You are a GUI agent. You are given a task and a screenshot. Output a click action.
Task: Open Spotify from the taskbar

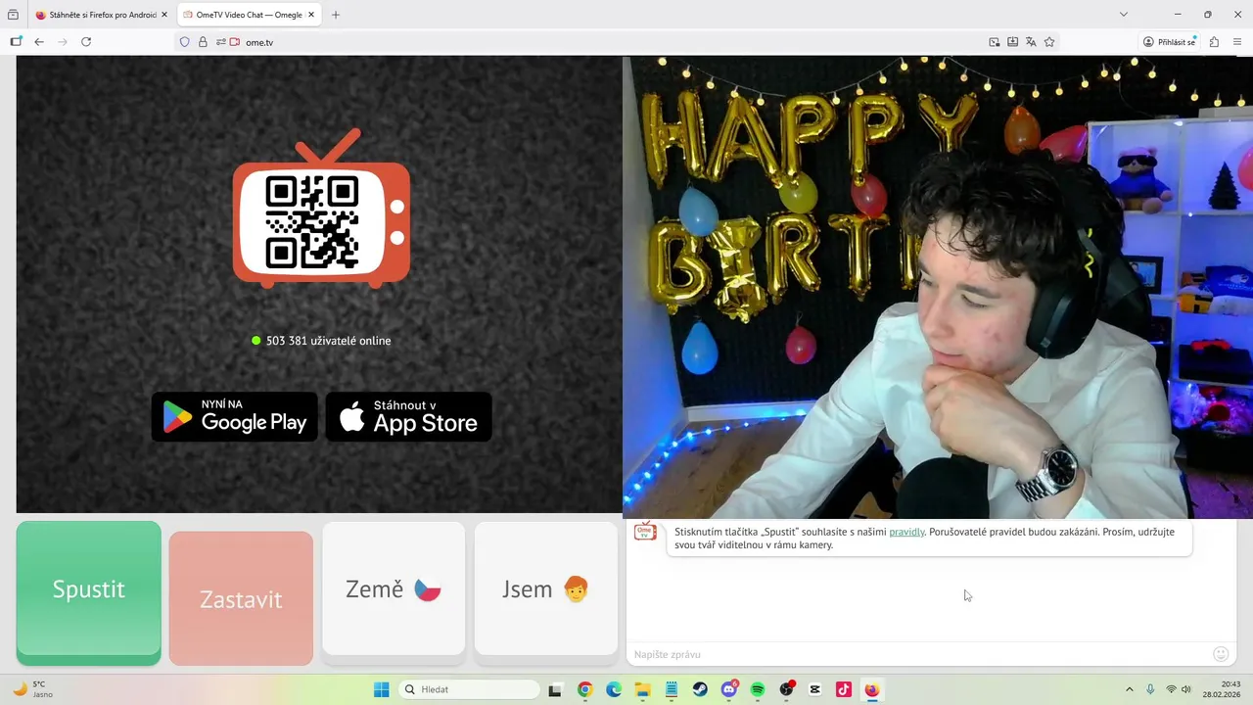coord(758,689)
